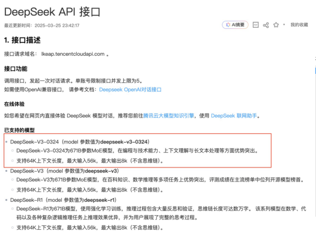Click the 单账号限制接口并发上限为5 sentence

point(109,81)
